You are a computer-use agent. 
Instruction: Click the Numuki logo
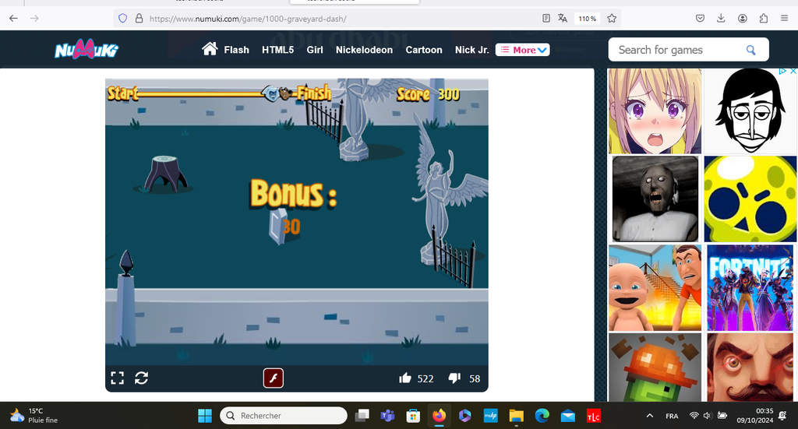pyautogui.click(x=87, y=51)
